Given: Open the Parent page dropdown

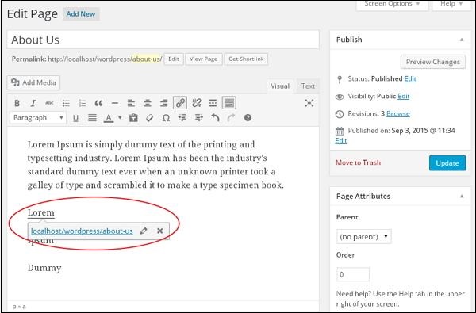Looking at the screenshot, I should [363, 237].
